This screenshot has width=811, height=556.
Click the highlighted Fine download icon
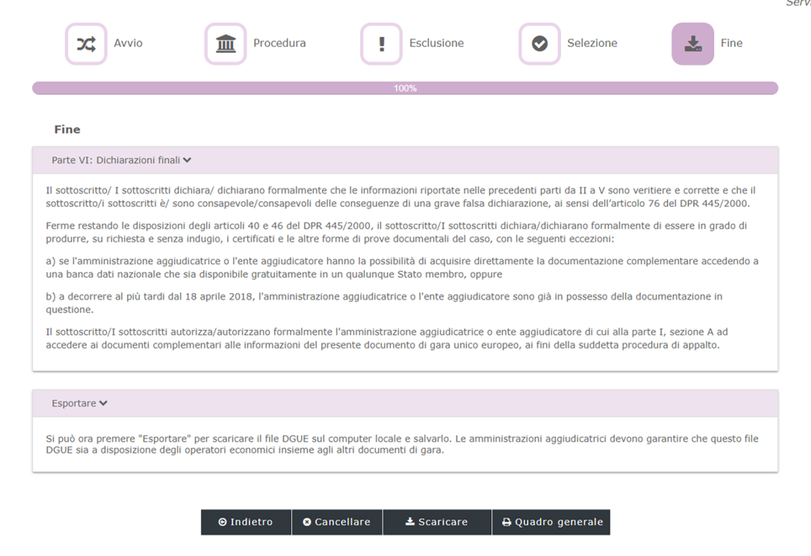click(x=692, y=43)
